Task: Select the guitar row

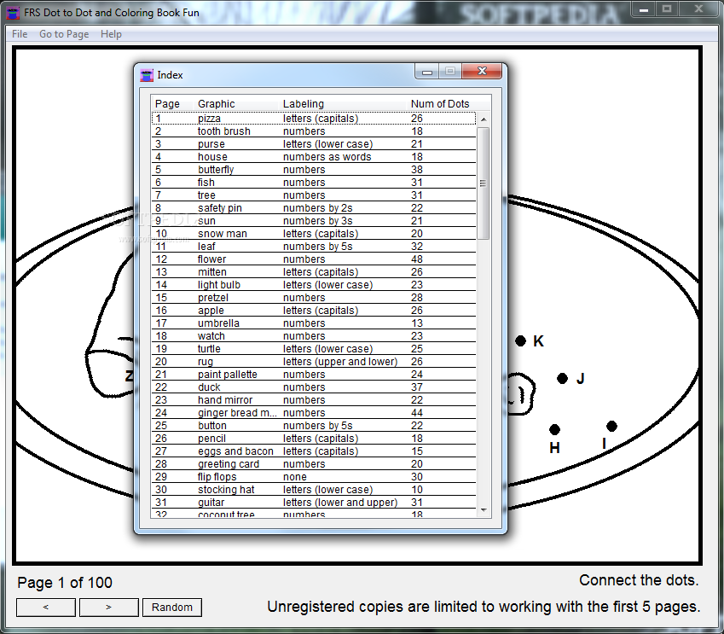Action: tap(314, 503)
